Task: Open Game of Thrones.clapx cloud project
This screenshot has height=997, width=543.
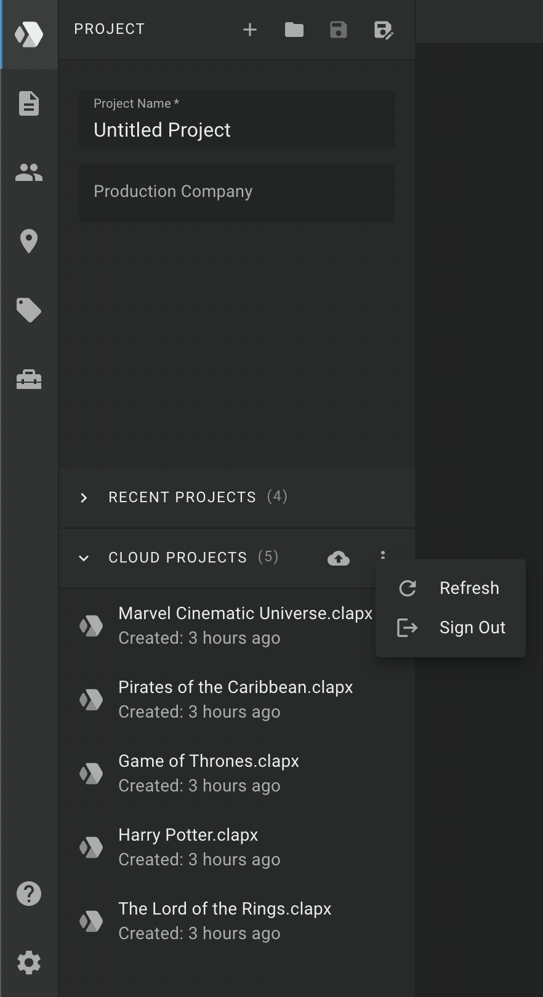Action: pos(237,773)
